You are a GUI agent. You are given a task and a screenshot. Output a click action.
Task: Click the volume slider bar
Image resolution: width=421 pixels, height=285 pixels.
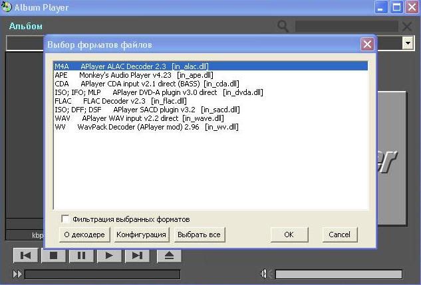point(339,274)
